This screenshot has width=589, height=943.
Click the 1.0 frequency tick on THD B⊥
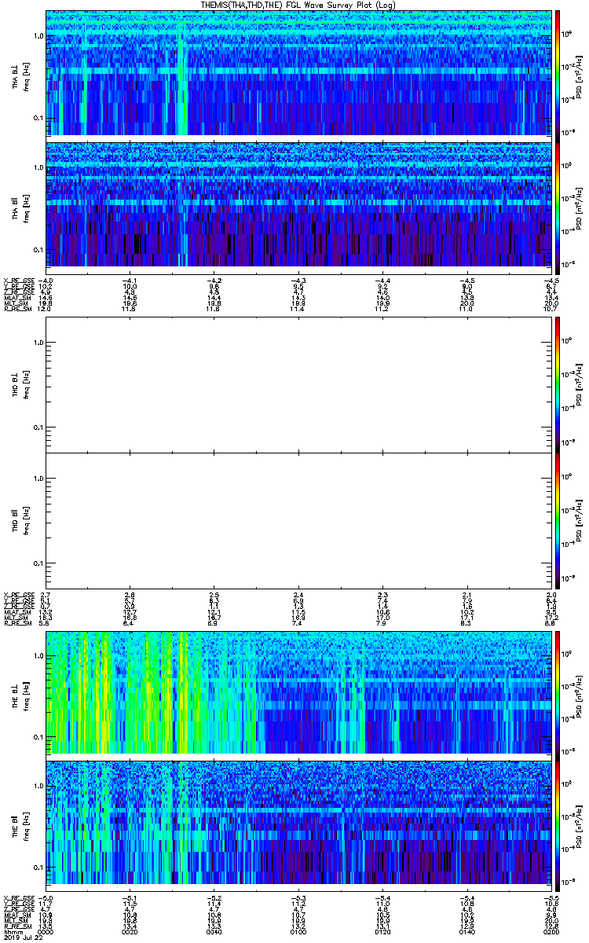38,343
